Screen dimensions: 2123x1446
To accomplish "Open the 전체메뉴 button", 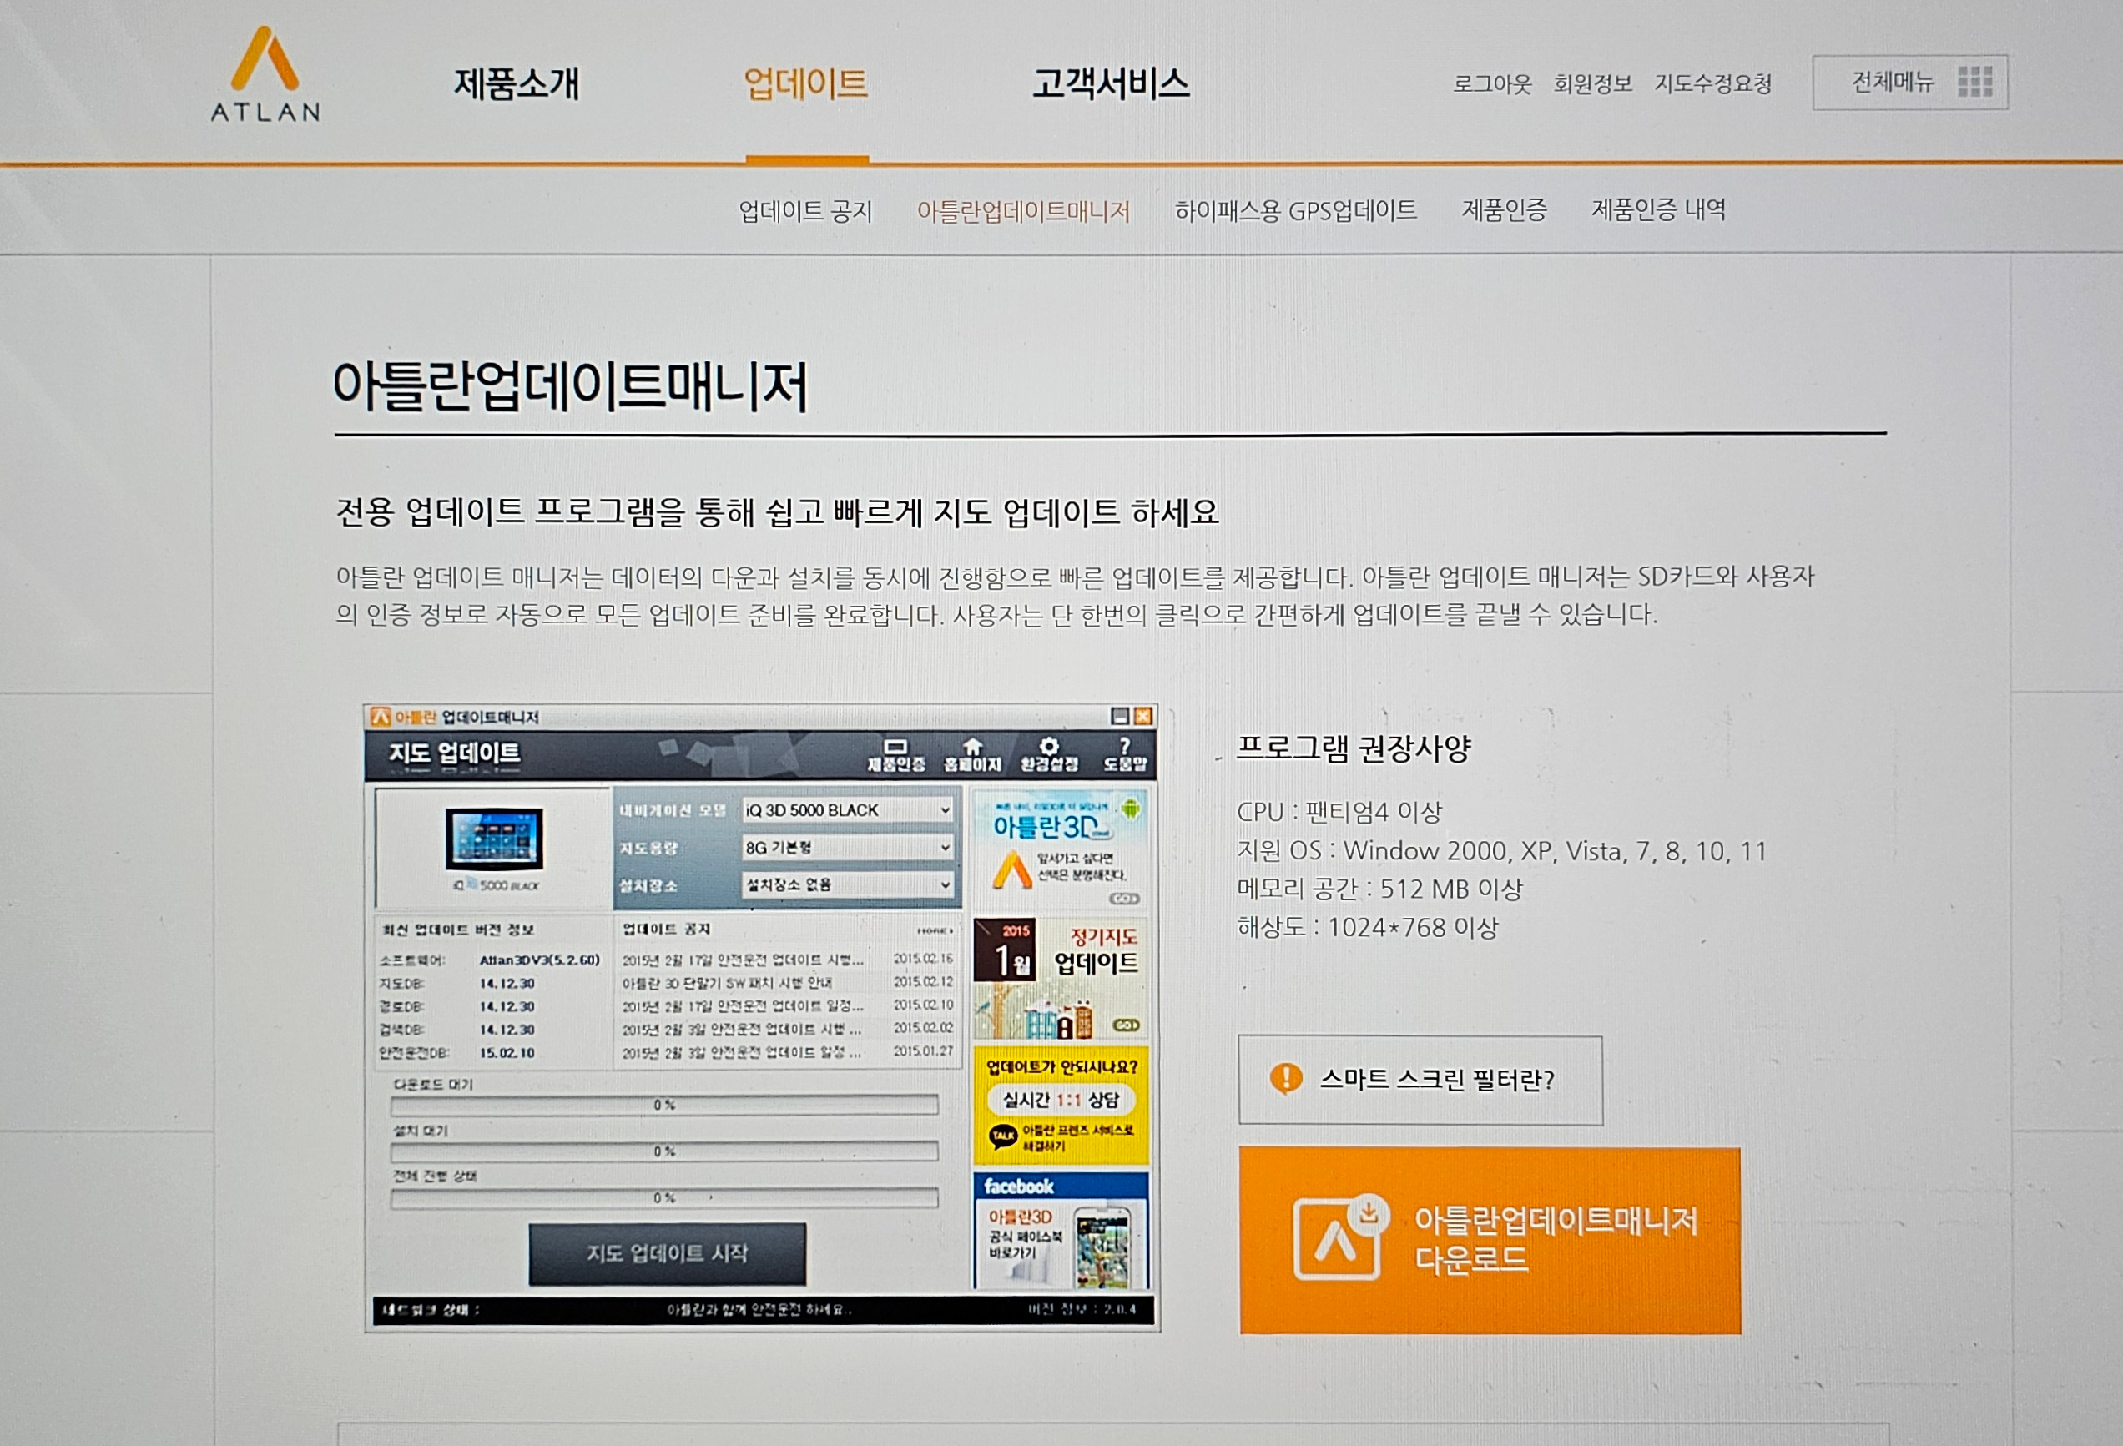I will pos(1910,83).
